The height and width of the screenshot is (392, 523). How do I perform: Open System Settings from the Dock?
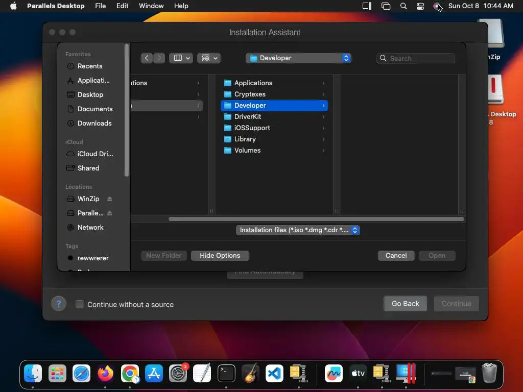pos(178,373)
